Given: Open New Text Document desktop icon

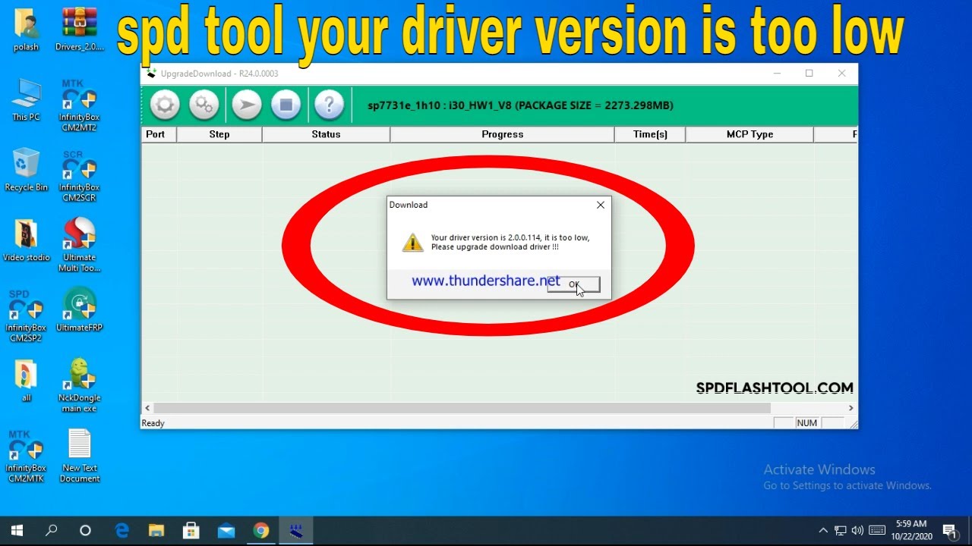Looking at the screenshot, I should 80,456.
